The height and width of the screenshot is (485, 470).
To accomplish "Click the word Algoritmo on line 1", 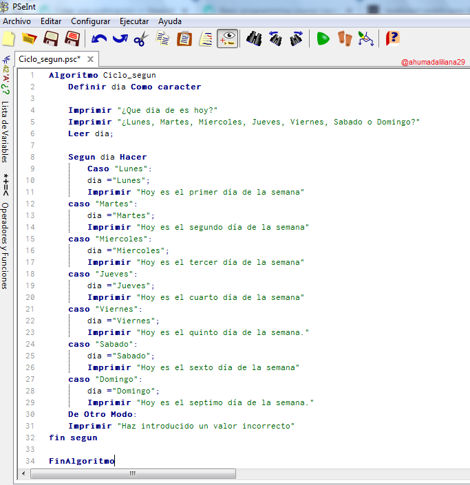I will (74, 75).
